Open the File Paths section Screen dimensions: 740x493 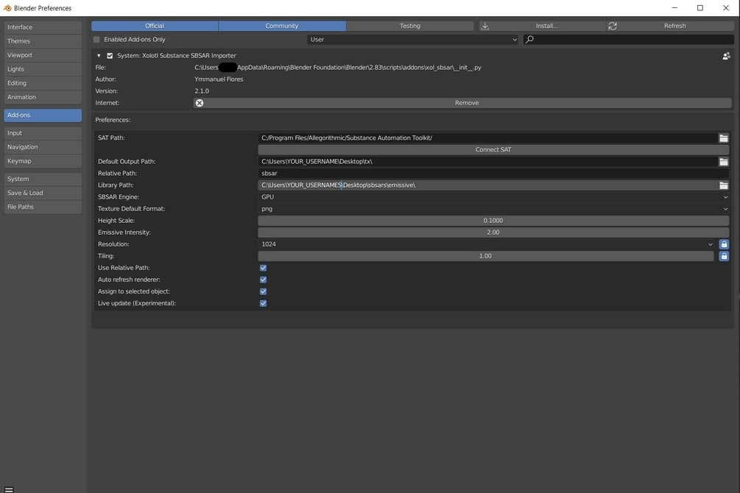43,207
